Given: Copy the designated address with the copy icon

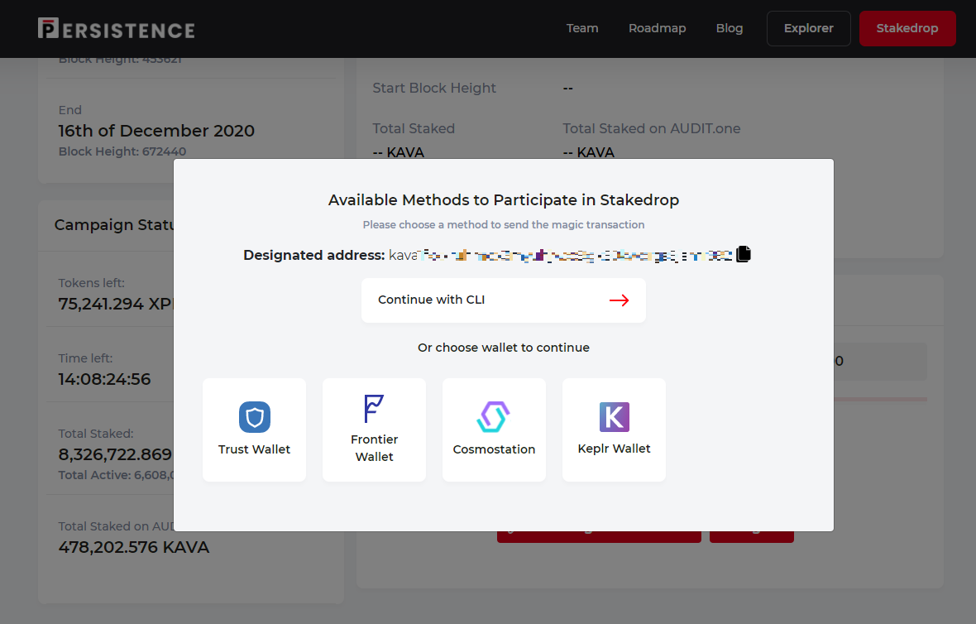Looking at the screenshot, I should pos(744,254).
